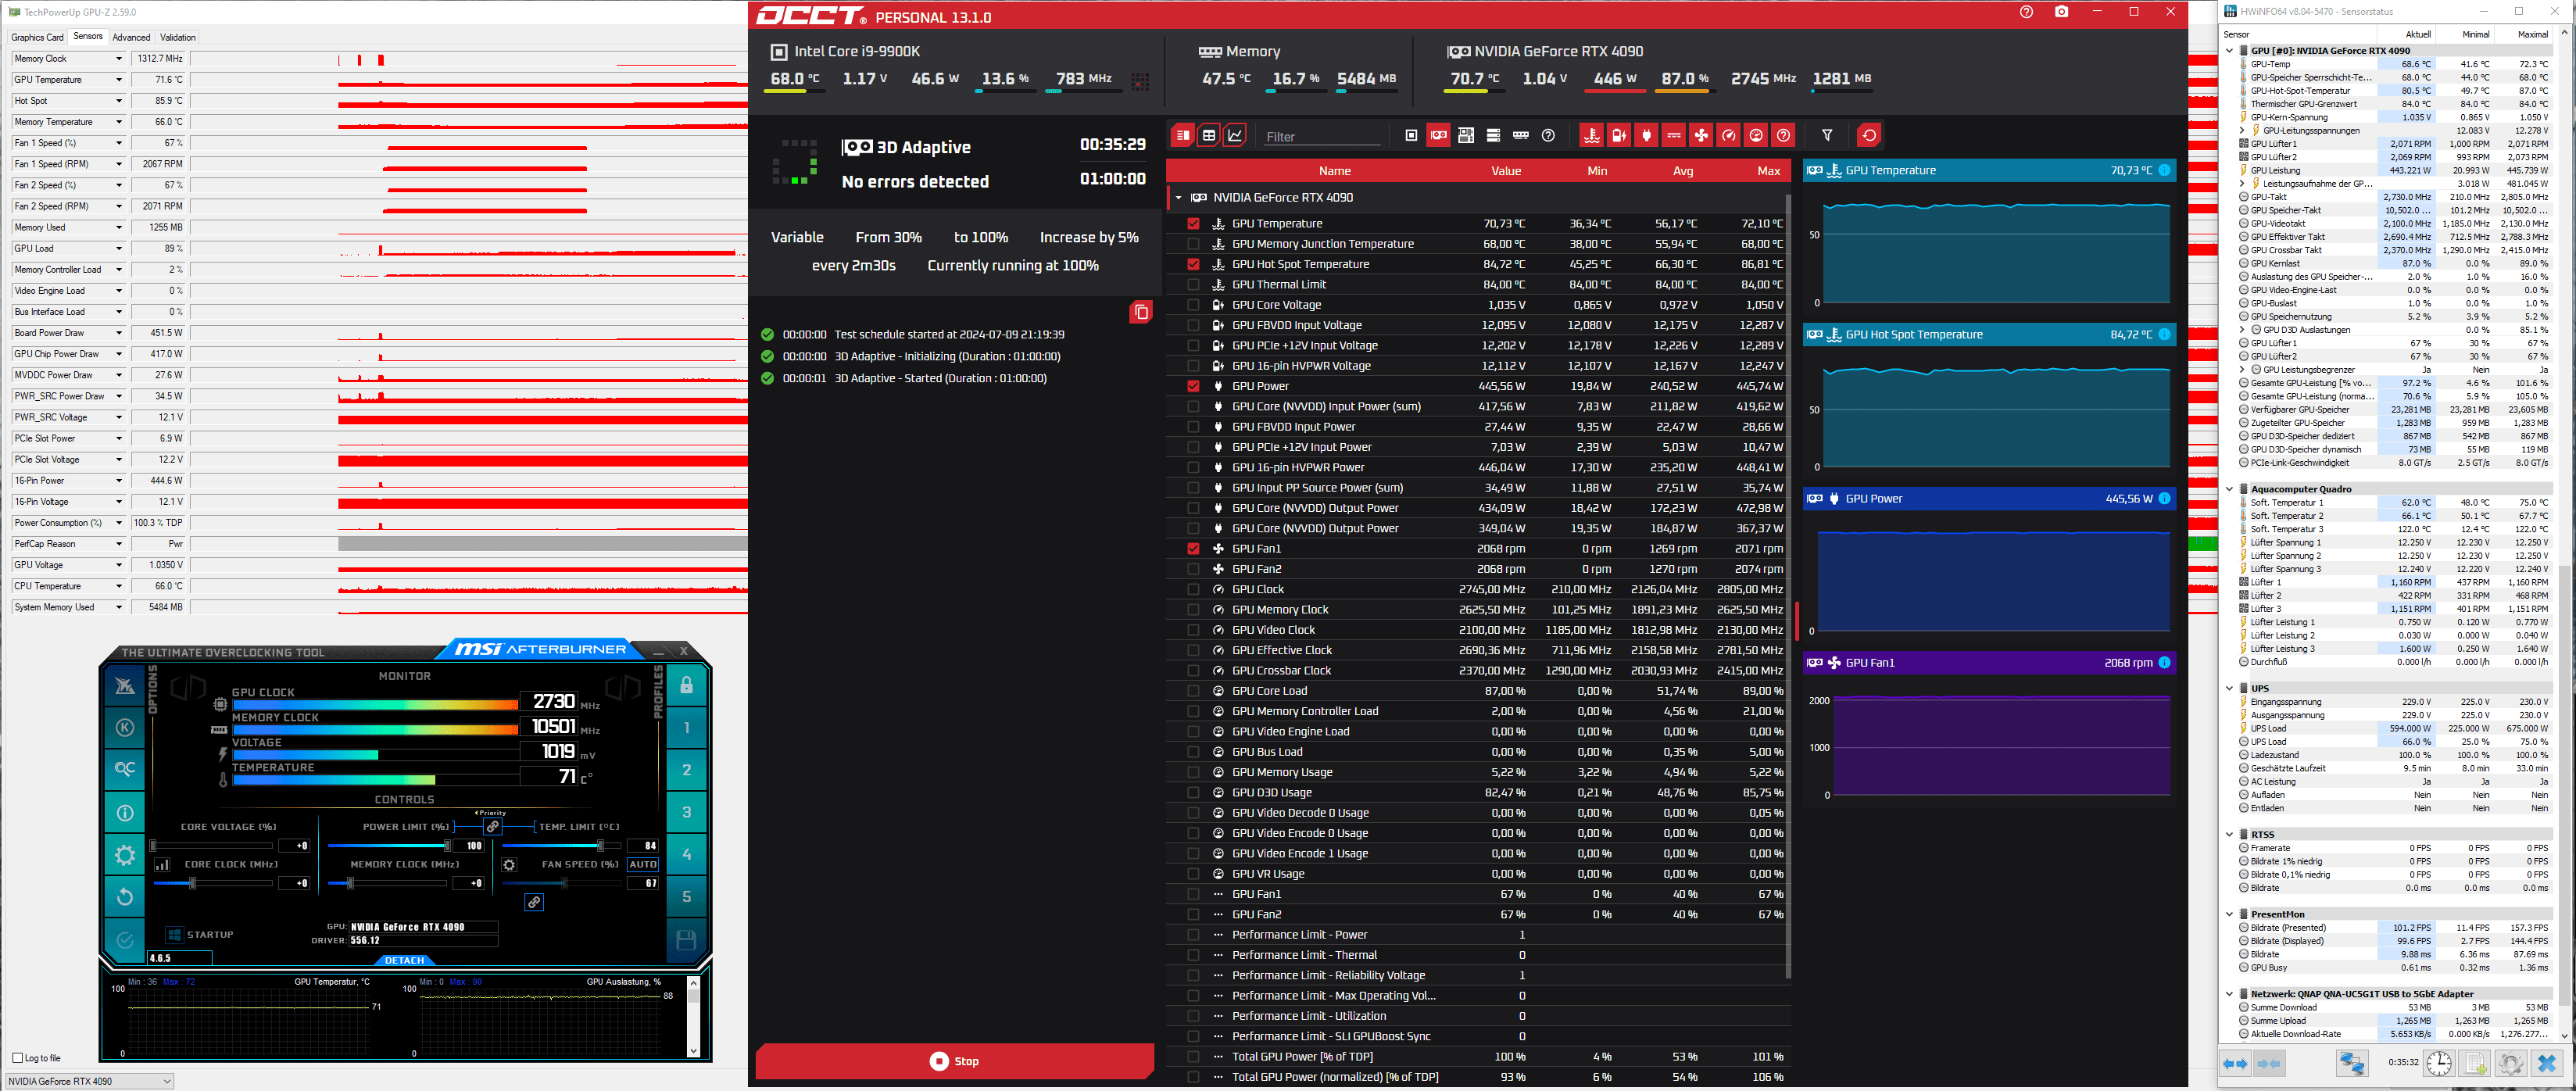This screenshot has height=1091, width=2576.
Task: Toggle OCCT fan sensor filter icon
Action: pyautogui.click(x=1701, y=135)
